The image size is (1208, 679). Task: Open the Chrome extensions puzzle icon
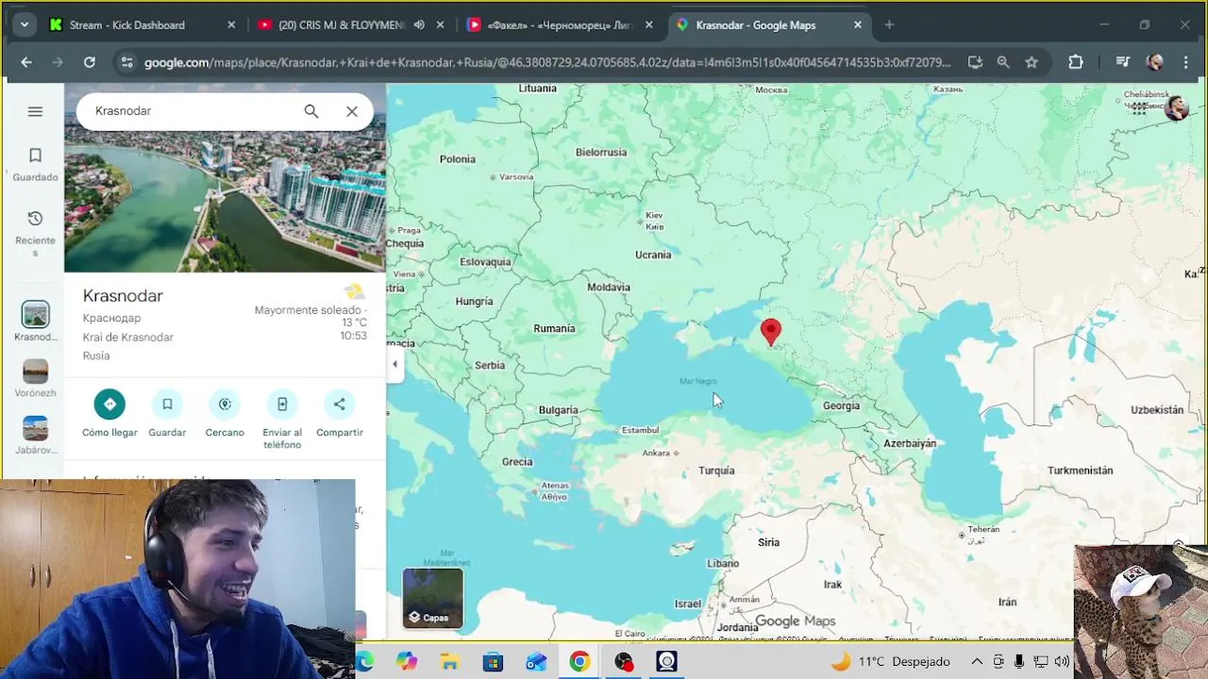pos(1076,62)
